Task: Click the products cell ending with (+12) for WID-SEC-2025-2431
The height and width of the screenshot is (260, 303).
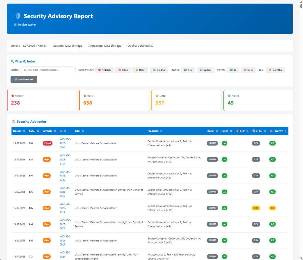Action: tap(174, 160)
